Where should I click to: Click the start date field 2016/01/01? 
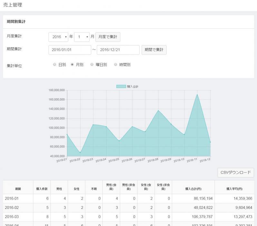70,50
